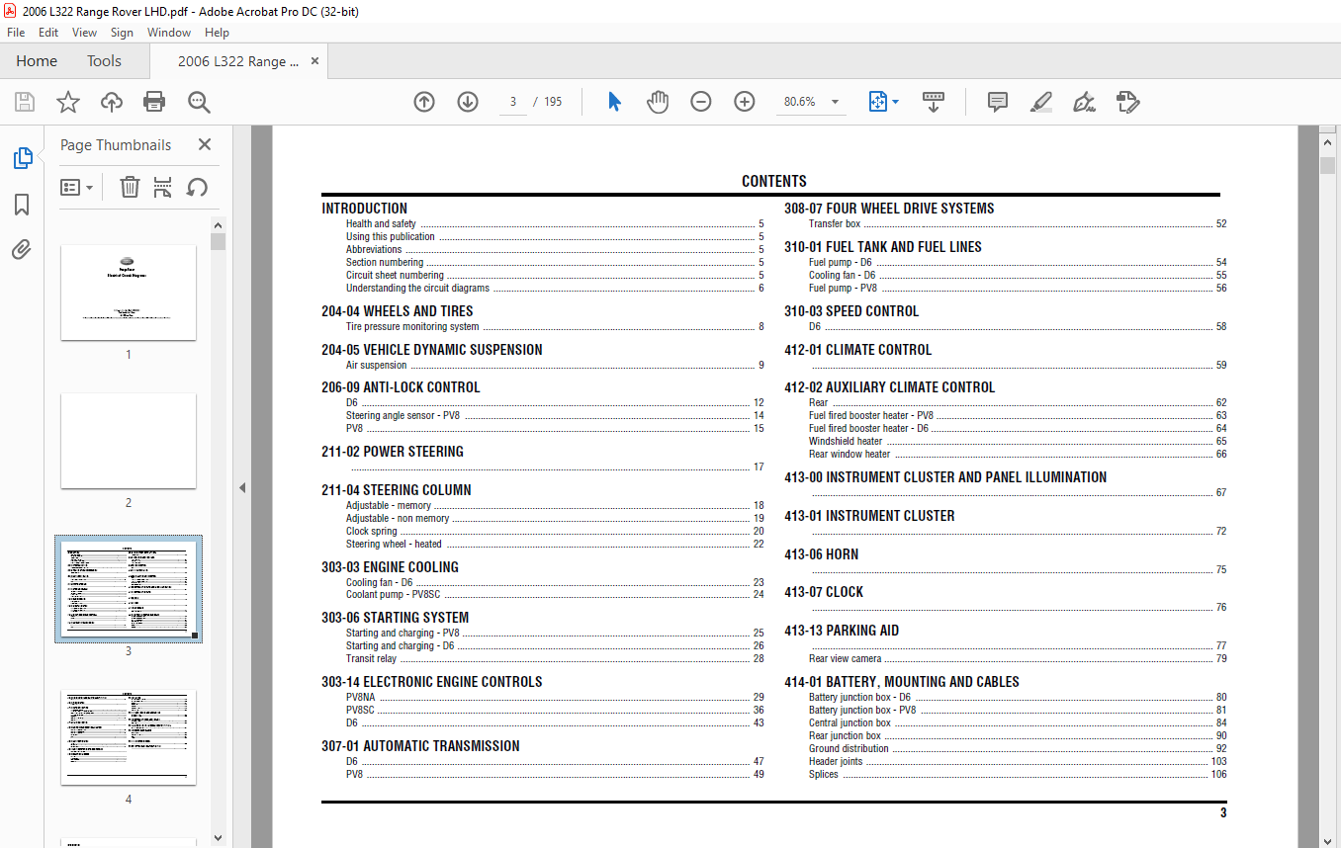Print the document with the printer icon
This screenshot has width=1341, height=848.
point(154,102)
